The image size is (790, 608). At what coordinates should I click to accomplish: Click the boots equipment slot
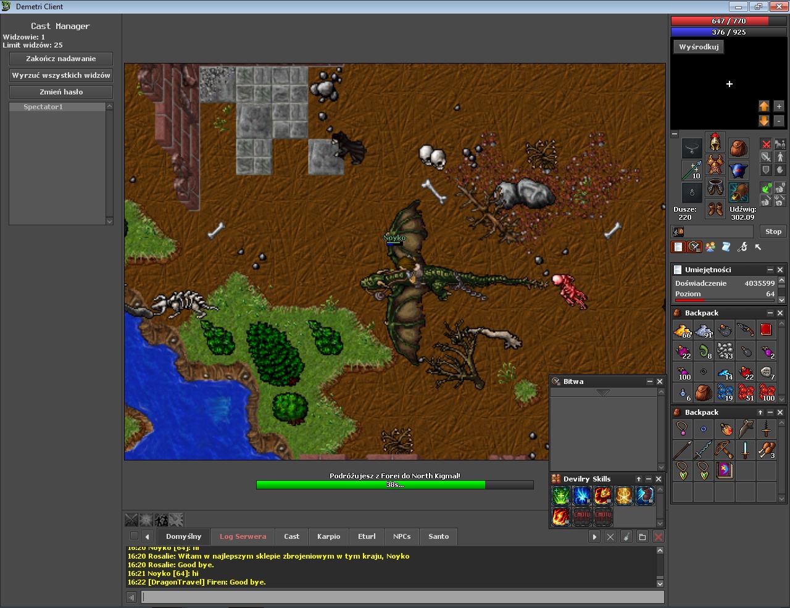(715, 209)
